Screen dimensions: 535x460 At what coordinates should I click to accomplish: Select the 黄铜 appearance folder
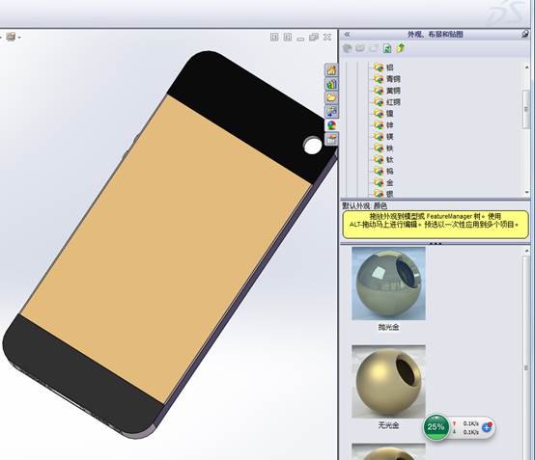pos(387,91)
